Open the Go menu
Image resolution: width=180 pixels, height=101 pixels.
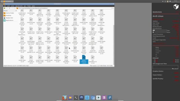point(25,6)
